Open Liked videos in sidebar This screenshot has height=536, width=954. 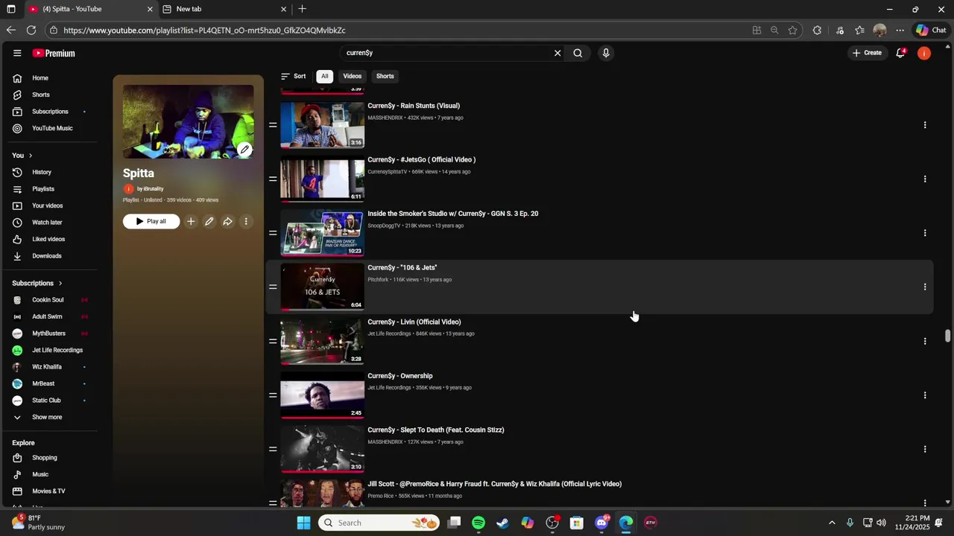point(50,239)
